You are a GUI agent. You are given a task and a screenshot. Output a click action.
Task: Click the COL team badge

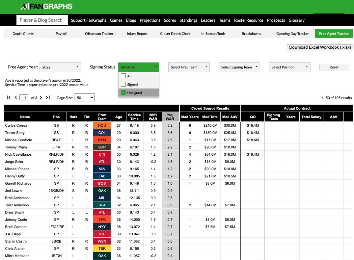coord(102,133)
